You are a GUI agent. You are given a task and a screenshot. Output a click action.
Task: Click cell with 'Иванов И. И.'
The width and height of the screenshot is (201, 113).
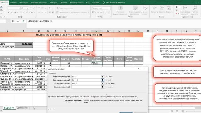[8, 63]
